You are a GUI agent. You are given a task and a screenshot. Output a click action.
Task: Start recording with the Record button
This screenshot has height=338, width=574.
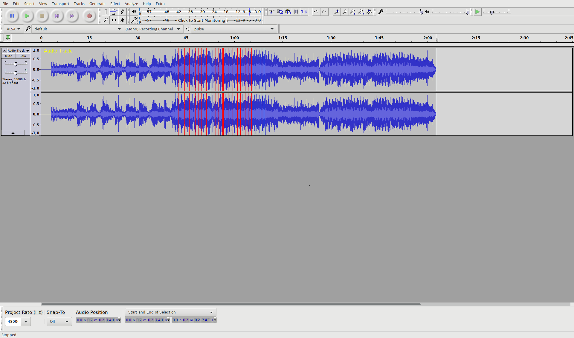click(89, 16)
